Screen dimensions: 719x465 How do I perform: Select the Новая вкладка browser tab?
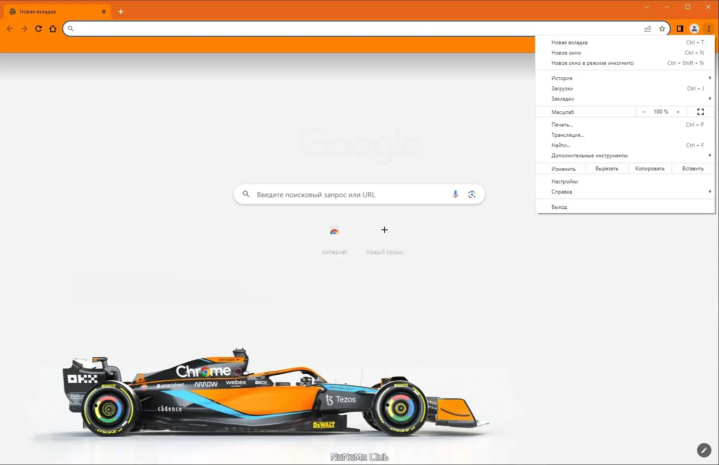[57, 12]
